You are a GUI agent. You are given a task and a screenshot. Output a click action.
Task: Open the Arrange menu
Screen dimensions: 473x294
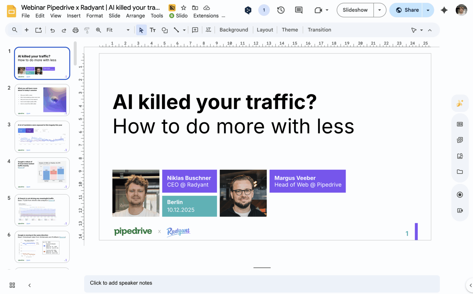pos(135,16)
